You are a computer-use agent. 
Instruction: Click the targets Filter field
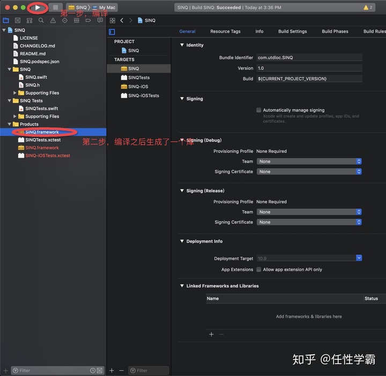(149, 370)
